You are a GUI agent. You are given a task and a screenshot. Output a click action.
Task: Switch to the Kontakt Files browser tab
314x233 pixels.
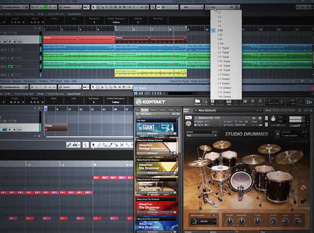137,110
